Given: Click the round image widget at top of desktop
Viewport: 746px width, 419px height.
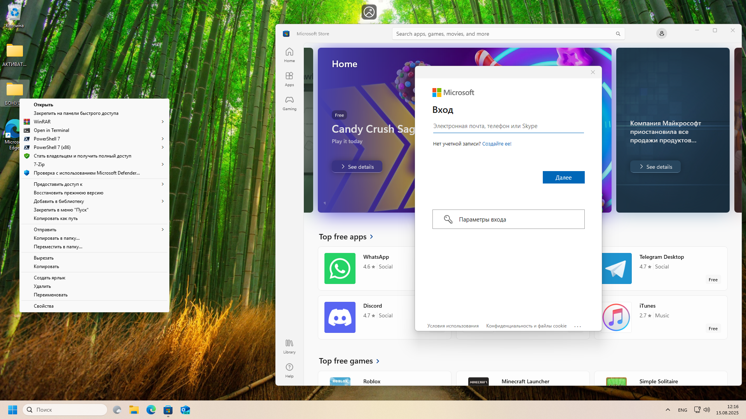Looking at the screenshot, I should 369,12.
